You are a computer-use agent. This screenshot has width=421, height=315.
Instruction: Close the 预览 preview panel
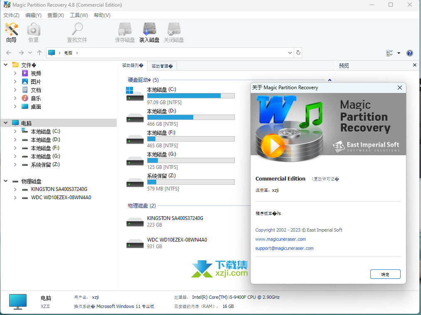(414, 65)
